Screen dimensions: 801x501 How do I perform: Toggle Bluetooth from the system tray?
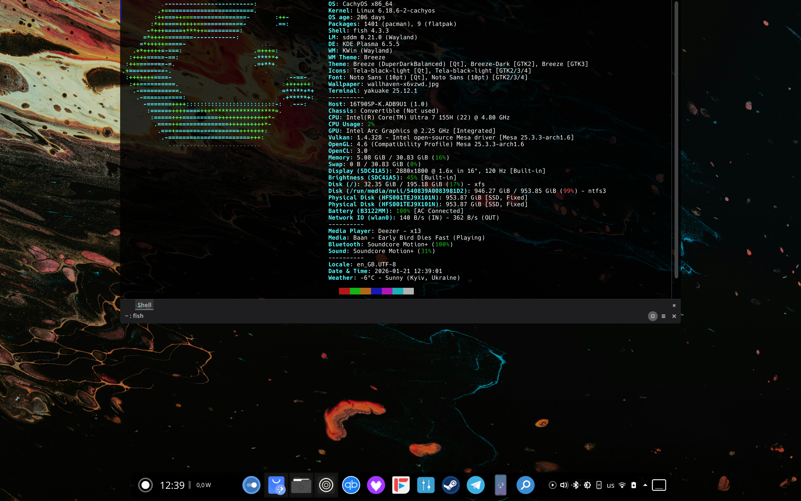click(x=576, y=485)
